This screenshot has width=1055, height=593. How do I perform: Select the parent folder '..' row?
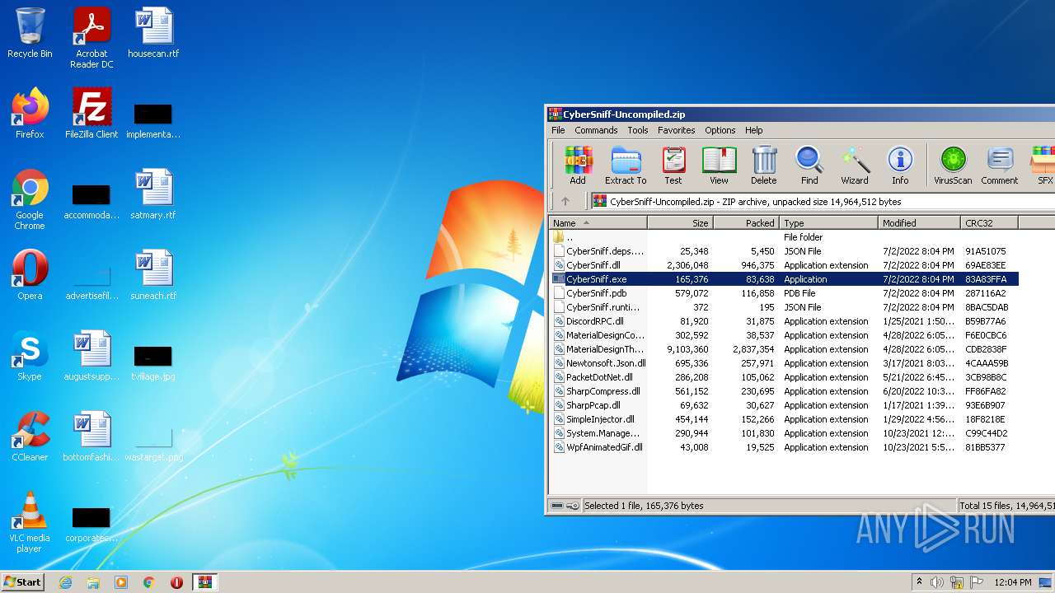[x=785, y=237]
